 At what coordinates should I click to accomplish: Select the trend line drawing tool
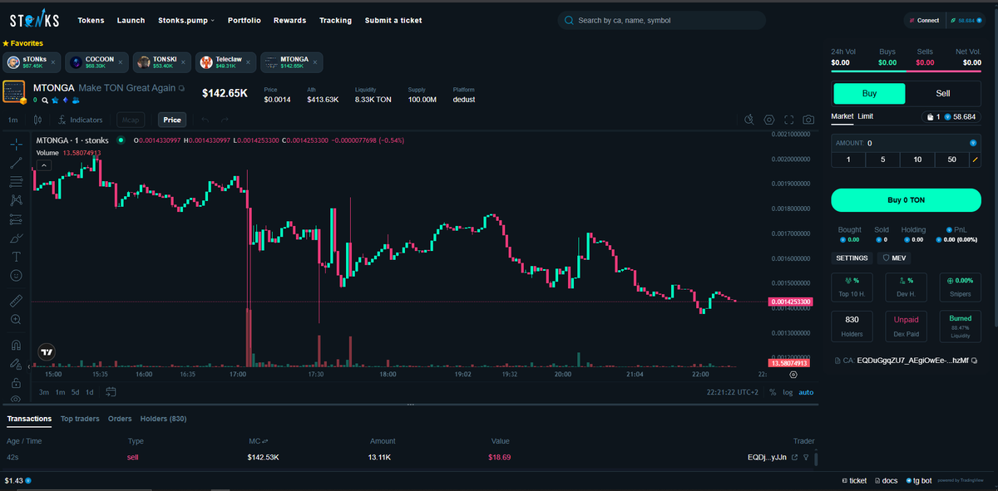[16, 163]
